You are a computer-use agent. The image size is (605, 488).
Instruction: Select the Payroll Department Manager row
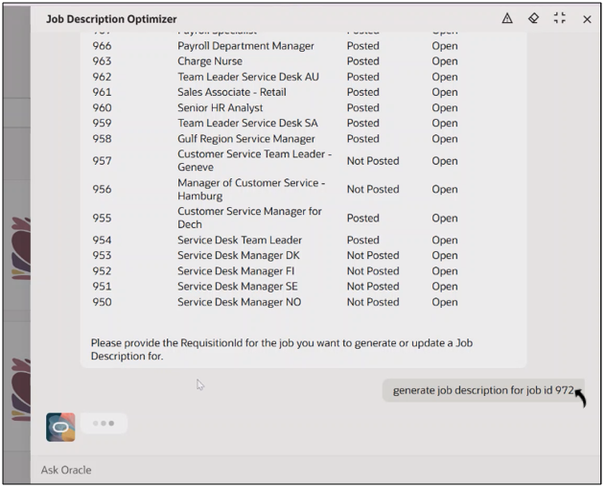tap(245, 46)
